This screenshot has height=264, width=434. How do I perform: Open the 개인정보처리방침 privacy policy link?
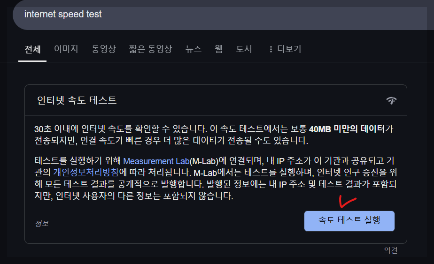pos(86,173)
